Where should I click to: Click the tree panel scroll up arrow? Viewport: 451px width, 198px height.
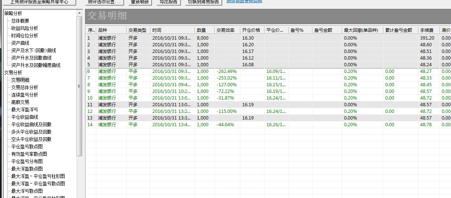click(79, 13)
